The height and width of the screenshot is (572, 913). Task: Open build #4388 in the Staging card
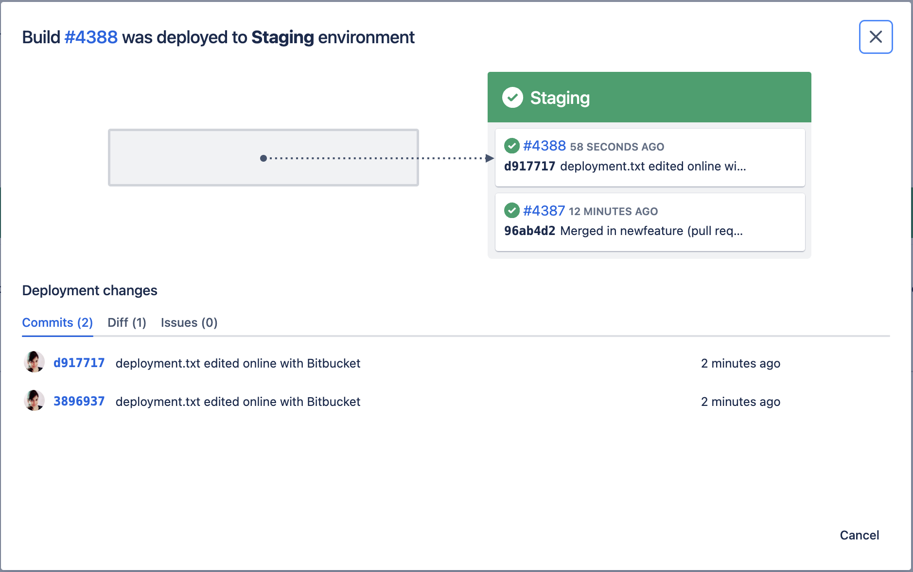click(x=544, y=146)
